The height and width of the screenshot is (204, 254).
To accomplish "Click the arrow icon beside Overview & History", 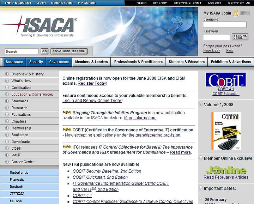I will pyautogui.click(x=7, y=74).
